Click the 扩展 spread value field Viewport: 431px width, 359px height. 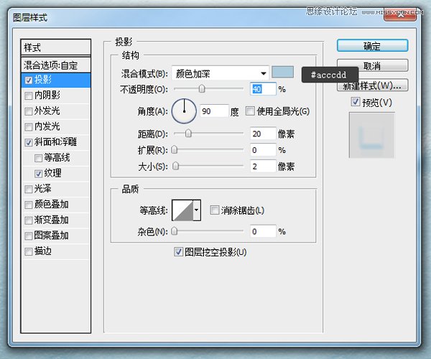263,150
